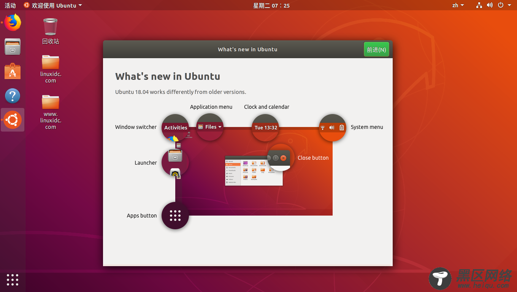Select the Ubuntu welcome icon in dock
The width and height of the screenshot is (517, 292).
13,120
